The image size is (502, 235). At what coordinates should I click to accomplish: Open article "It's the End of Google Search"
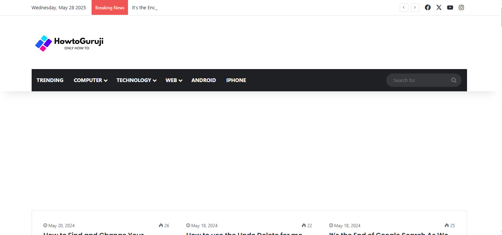point(389,233)
